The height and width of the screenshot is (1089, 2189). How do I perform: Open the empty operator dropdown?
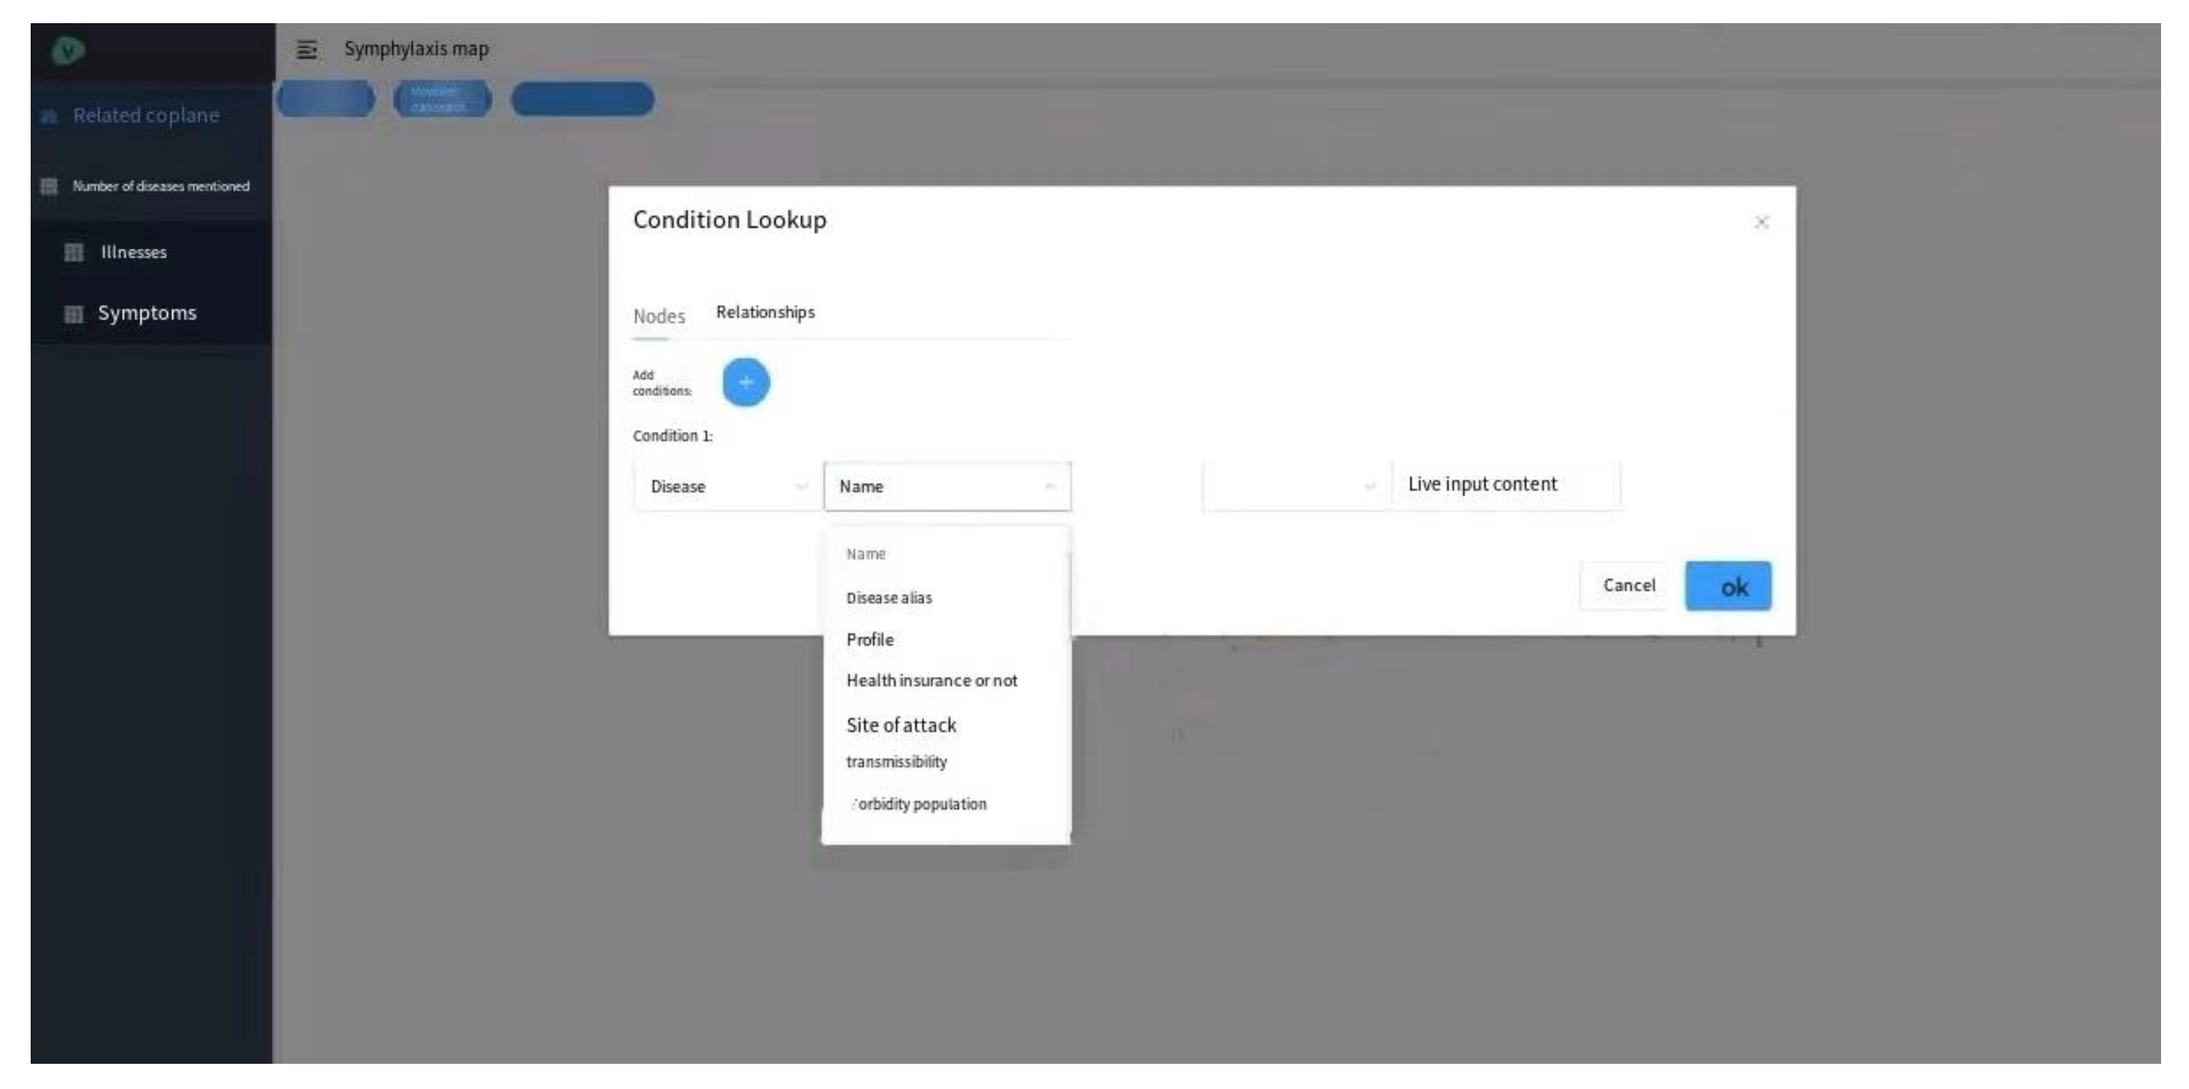[x=1294, y=487]
